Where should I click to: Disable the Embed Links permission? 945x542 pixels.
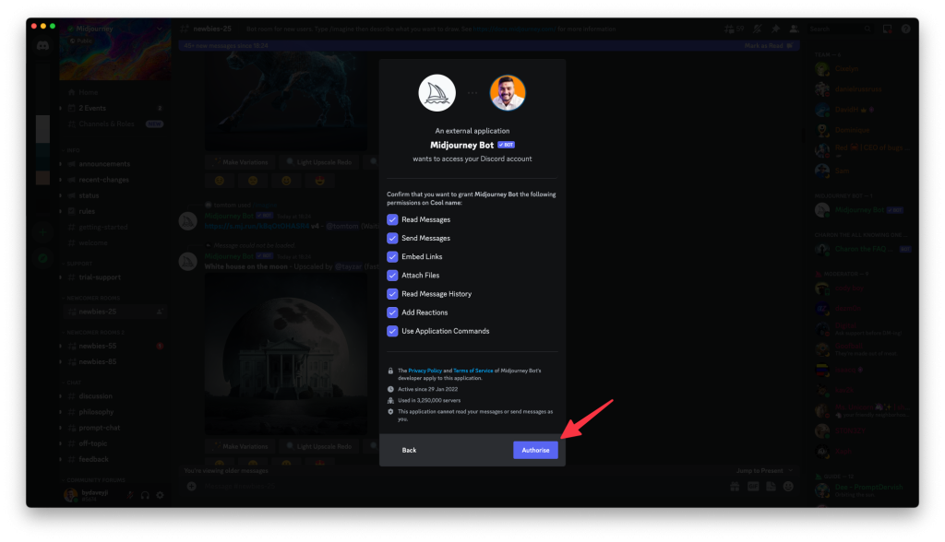(x=392, y=256)
